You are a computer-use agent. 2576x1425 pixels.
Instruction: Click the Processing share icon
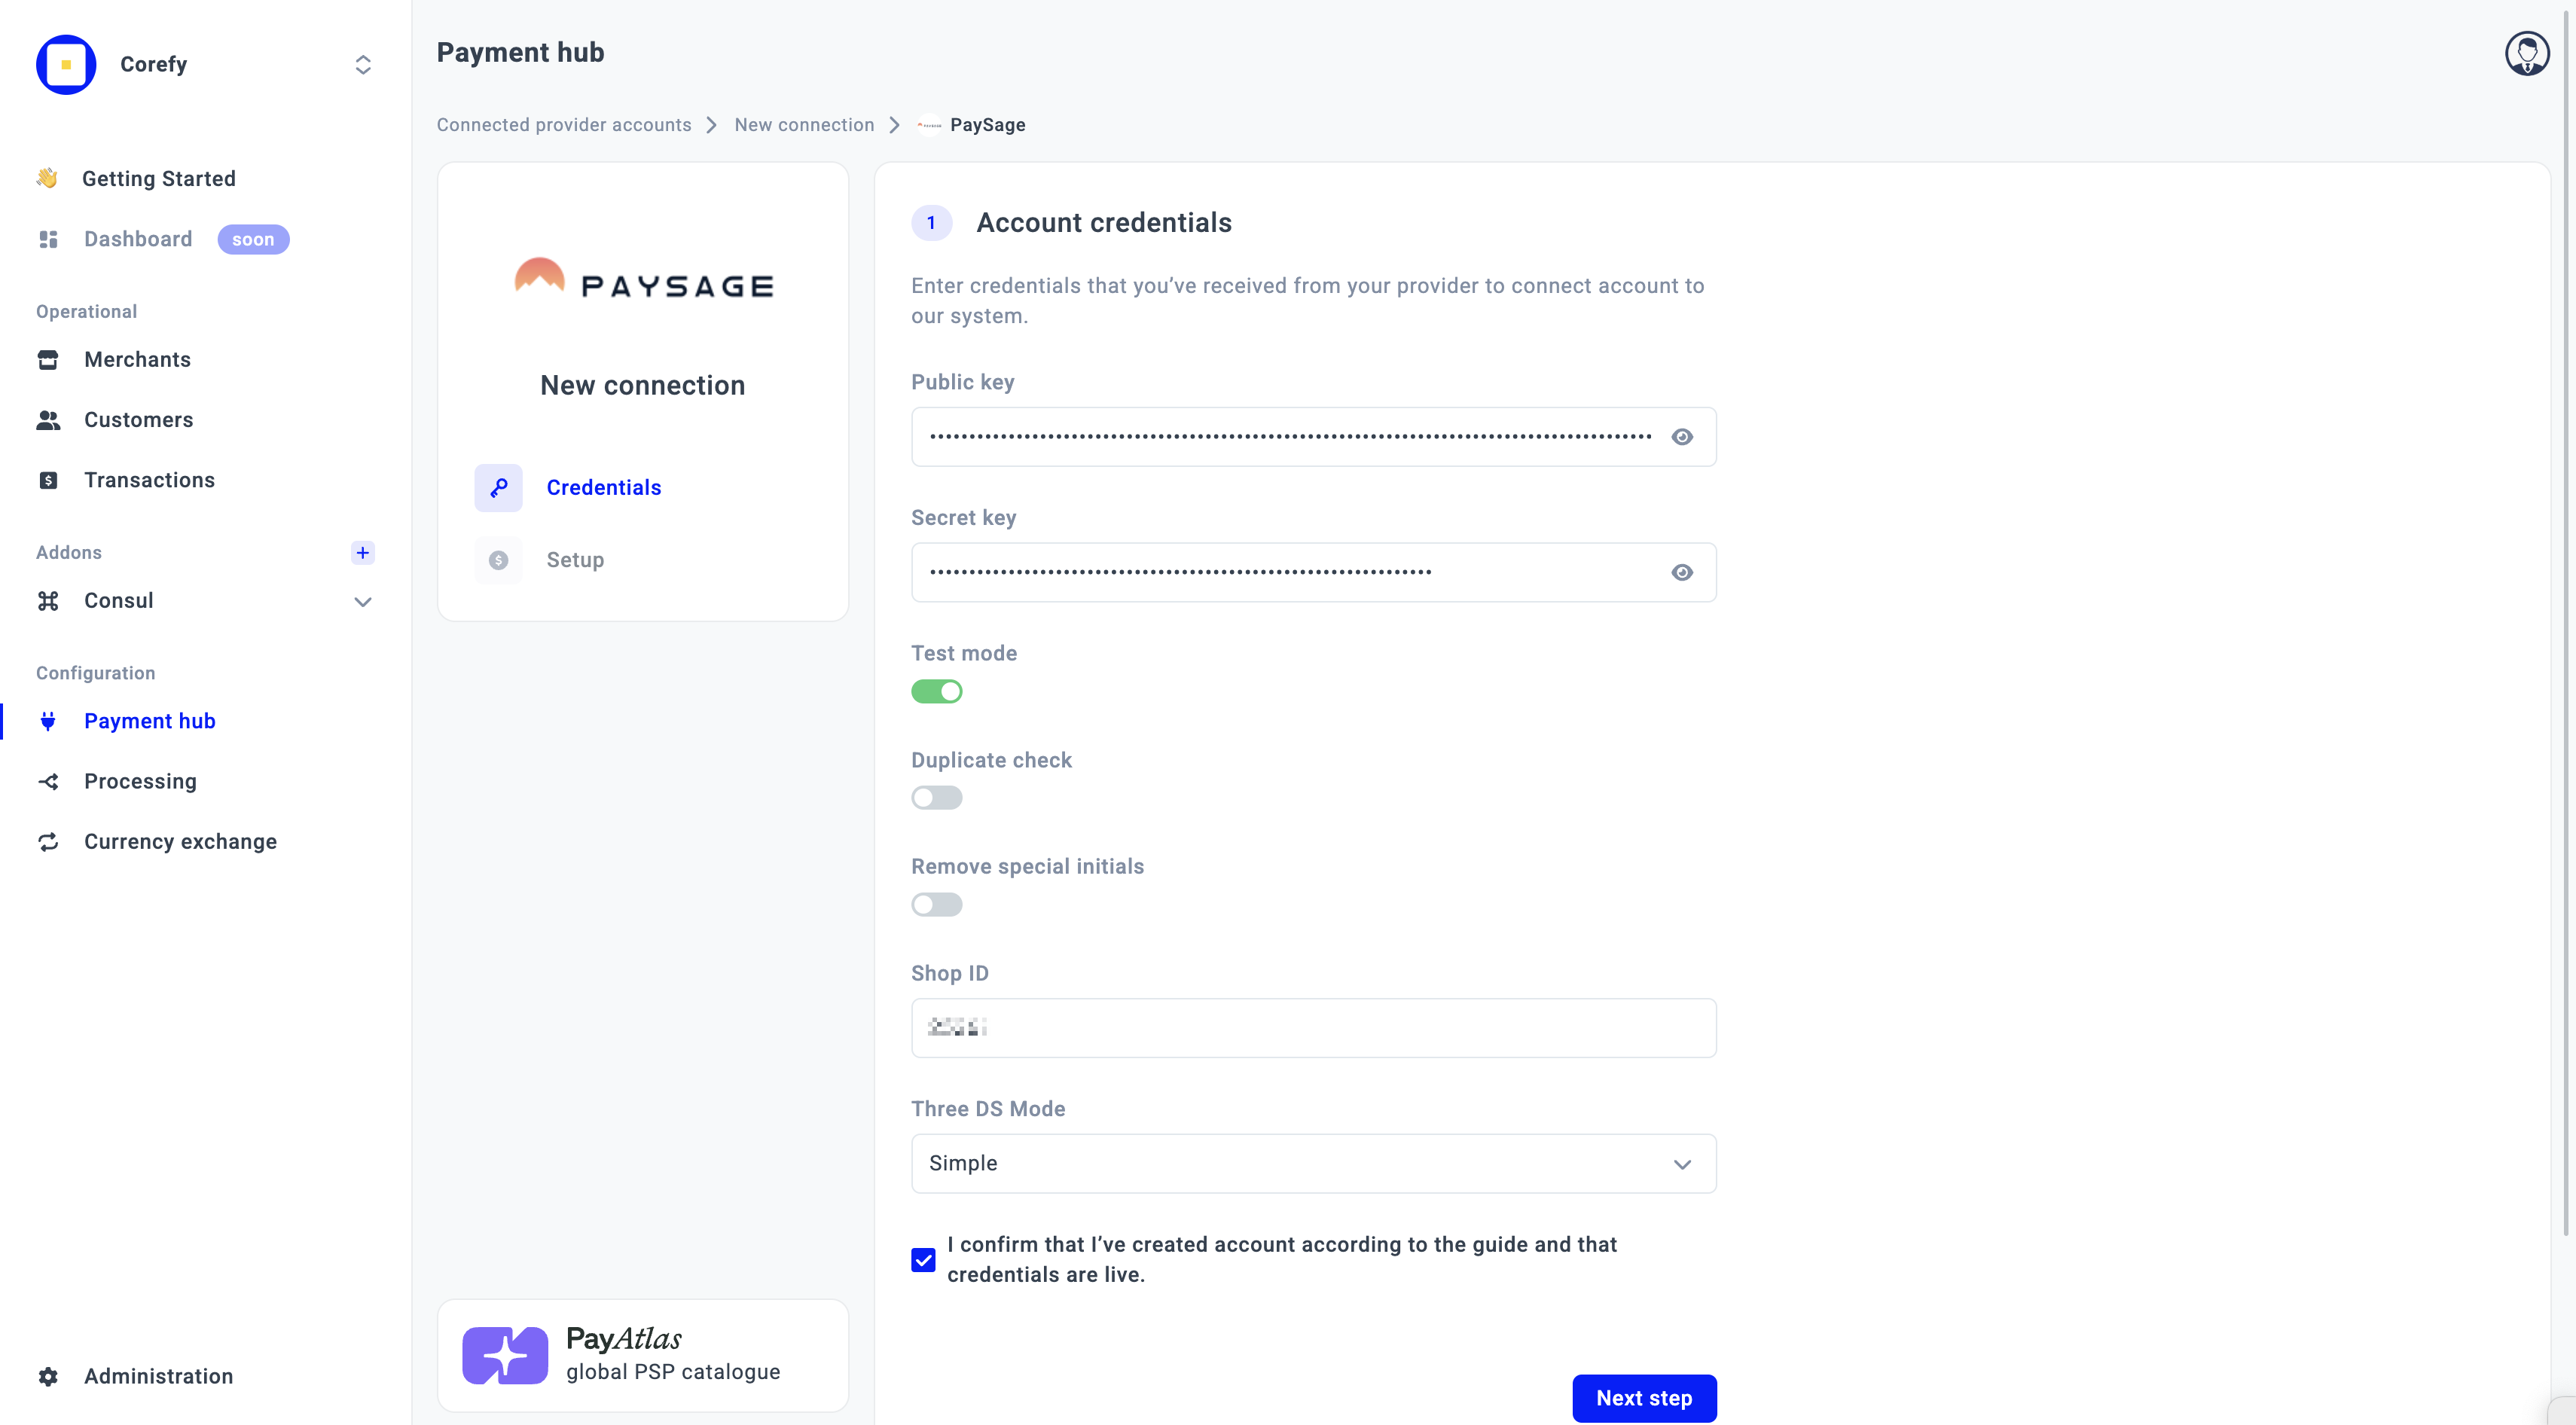48,782
